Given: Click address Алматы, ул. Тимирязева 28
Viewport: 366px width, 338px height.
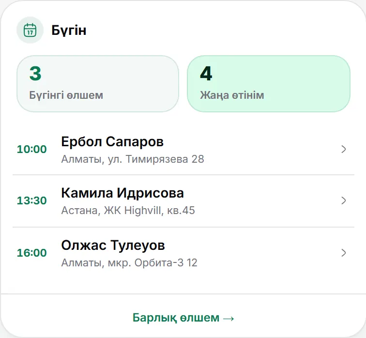Looking at the screenshot, I should point(133,159).
